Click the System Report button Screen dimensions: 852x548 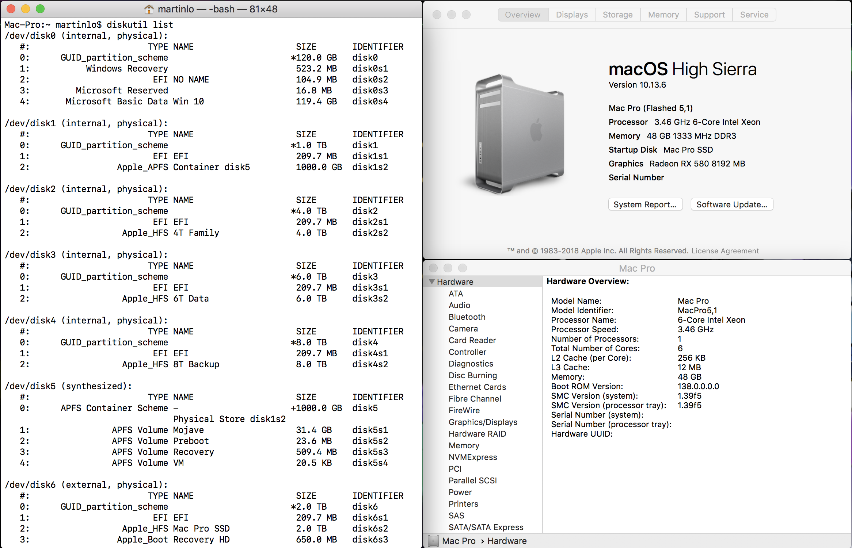645,204
